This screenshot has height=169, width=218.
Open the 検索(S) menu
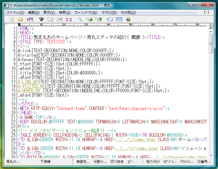(x=65, y=13)
